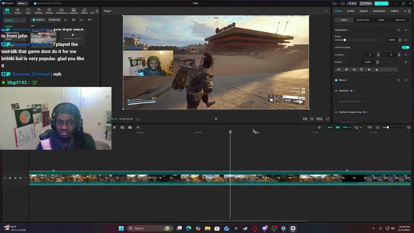Open the Effects library tab

[x=49, y=11]
